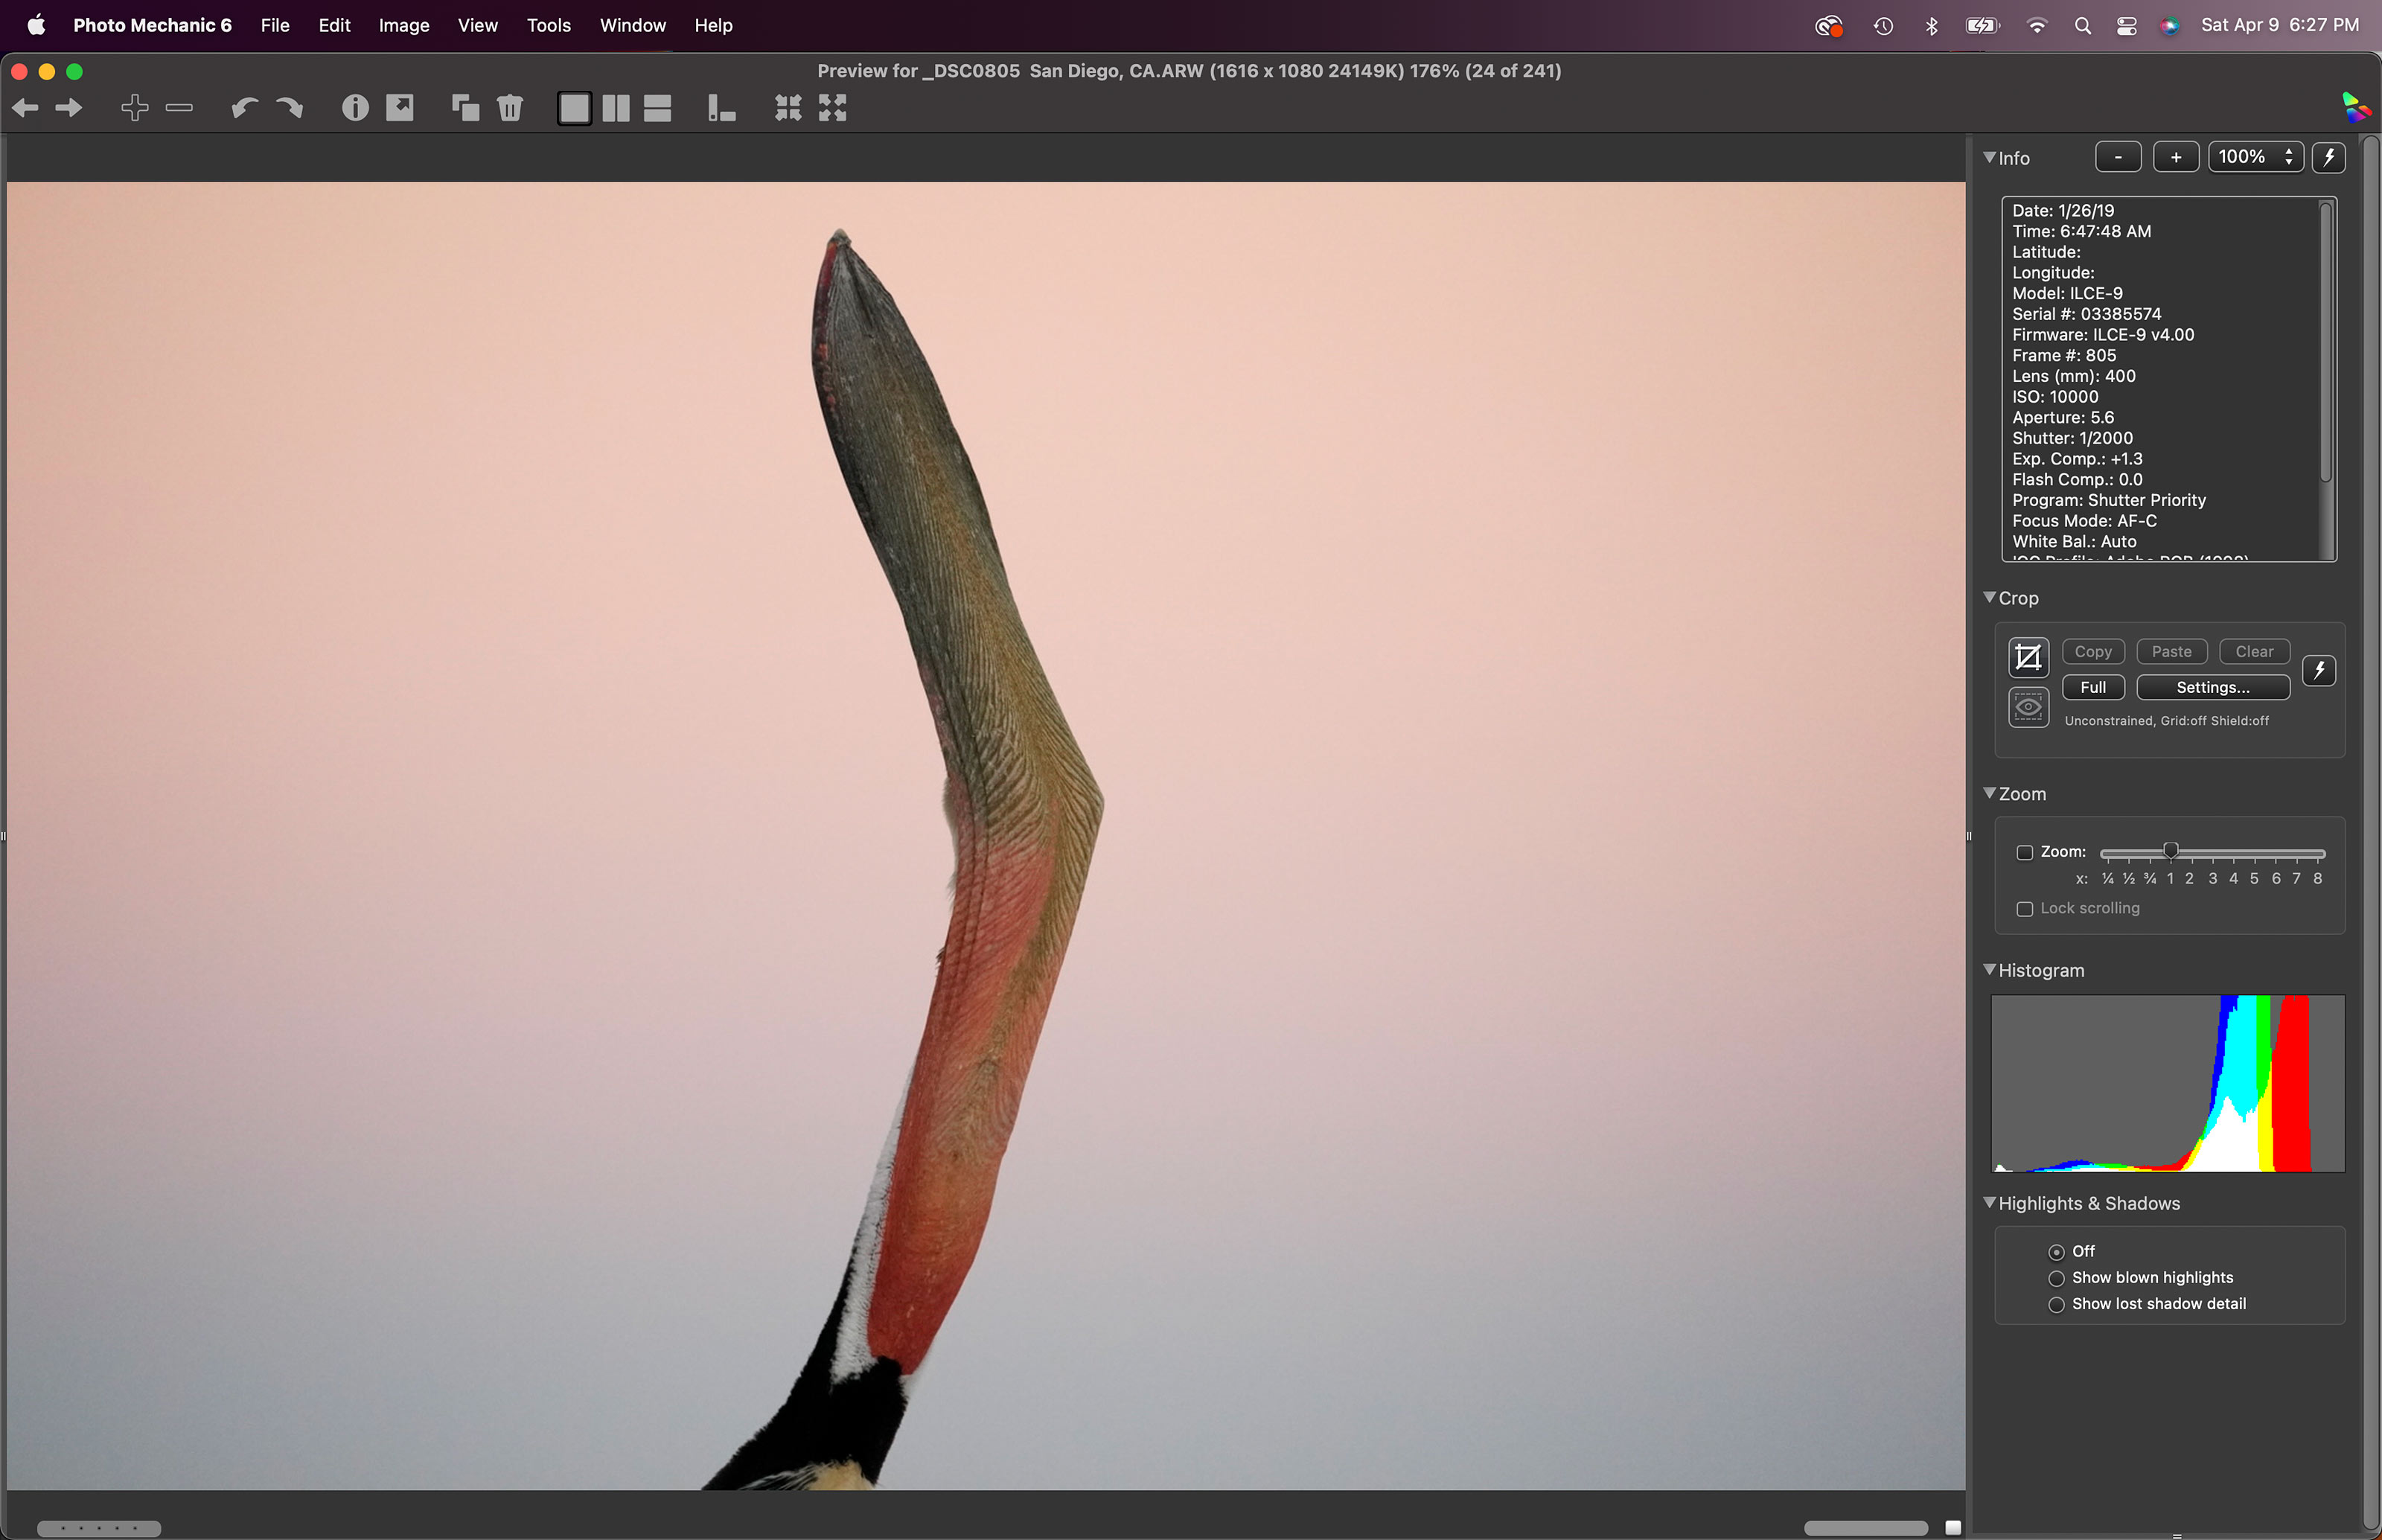Collapse the Histogram panel section
The image size is (2382, 1540).
1989,970
